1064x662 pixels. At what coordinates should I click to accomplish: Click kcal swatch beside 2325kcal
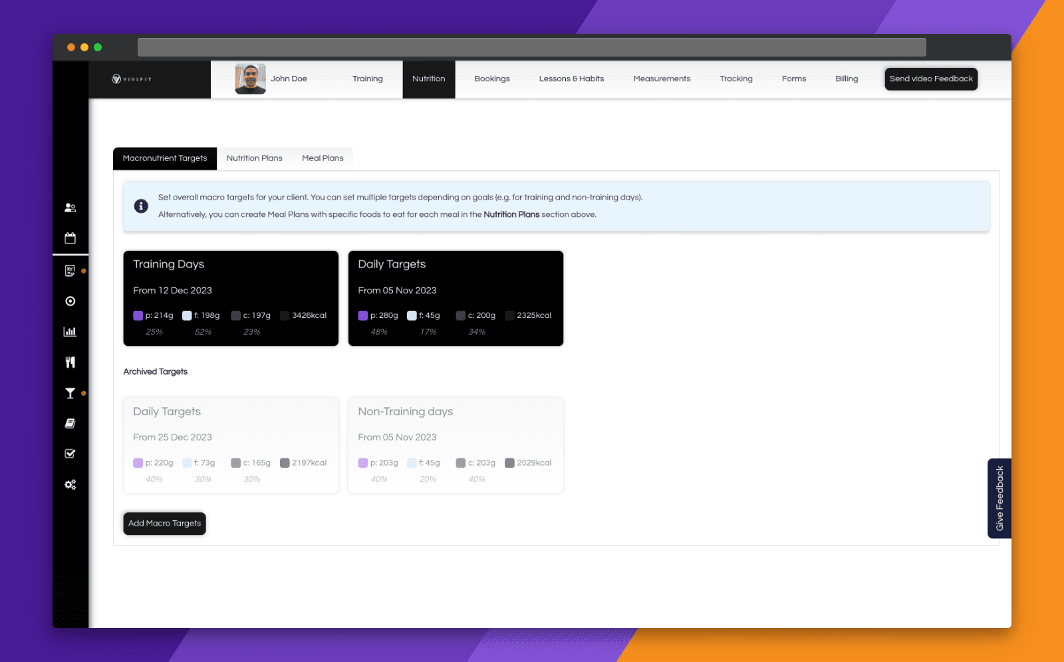pos(509,316)
